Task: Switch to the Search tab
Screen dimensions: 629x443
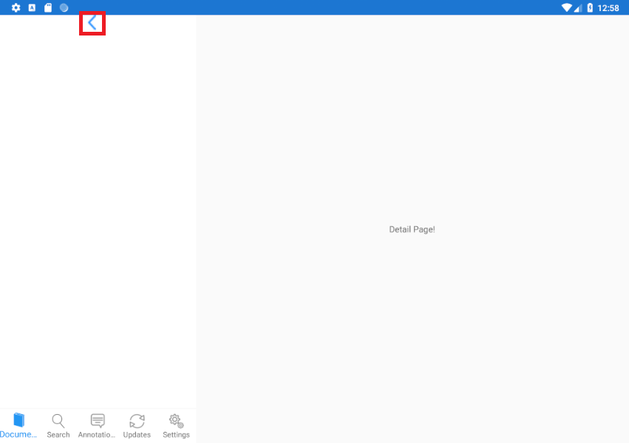Action: (58, 425)
